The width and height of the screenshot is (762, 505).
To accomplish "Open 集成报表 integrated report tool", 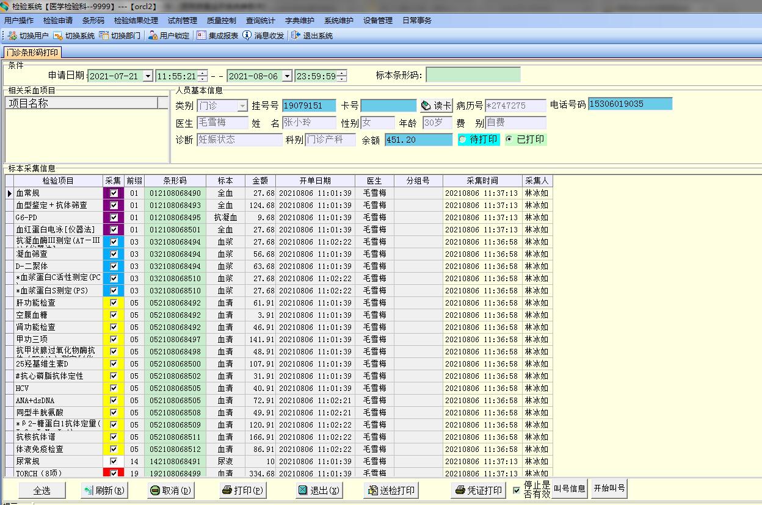I will point(201,36).
